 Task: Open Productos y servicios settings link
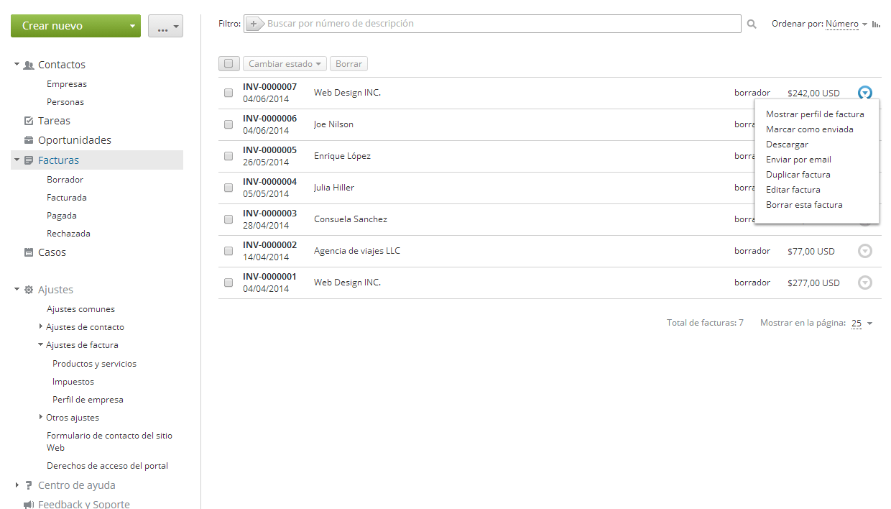pyautogui.click(x=94, y=364)
